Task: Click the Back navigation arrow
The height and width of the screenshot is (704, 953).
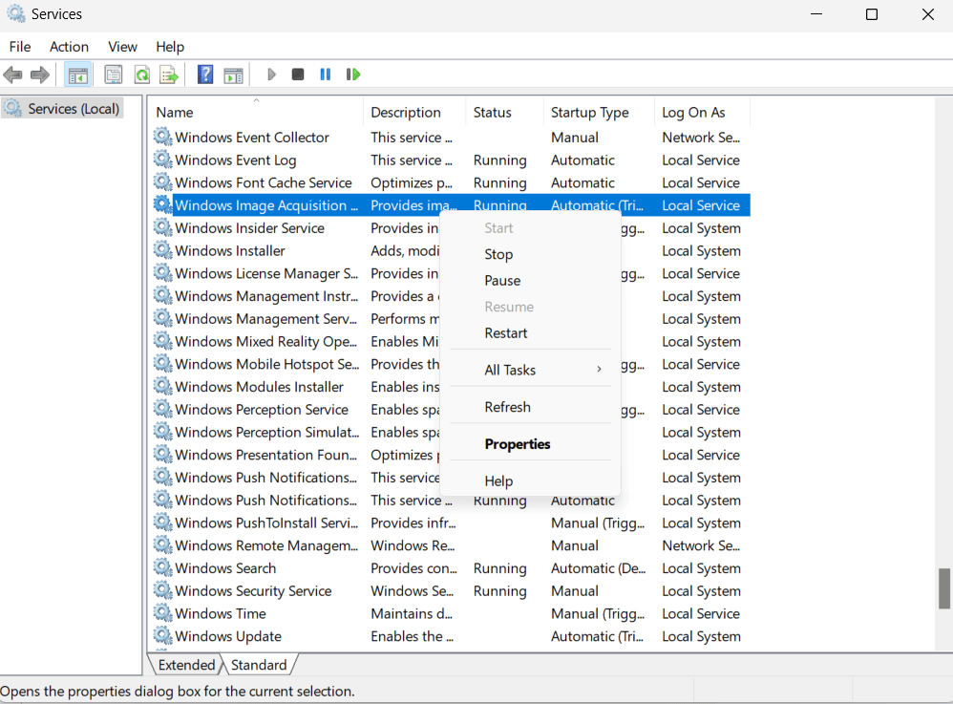Action: (x=13, y=74)
